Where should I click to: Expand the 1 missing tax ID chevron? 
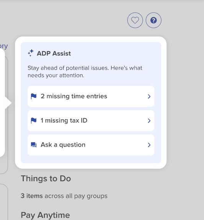coord(149,121)
